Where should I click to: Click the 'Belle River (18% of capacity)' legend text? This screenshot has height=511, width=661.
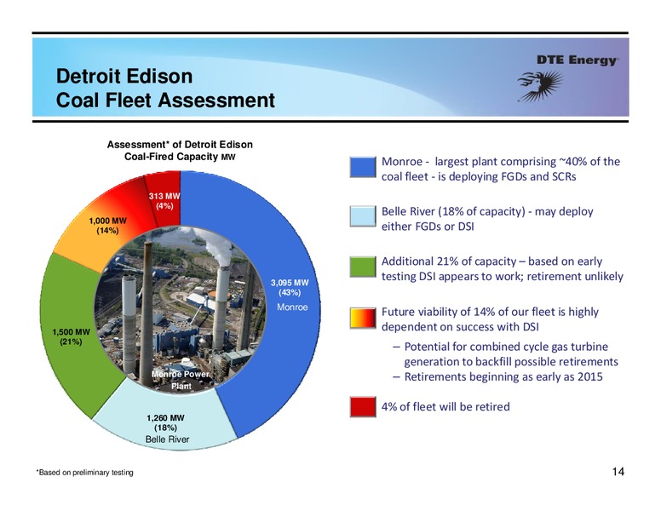tap(487, 218)
